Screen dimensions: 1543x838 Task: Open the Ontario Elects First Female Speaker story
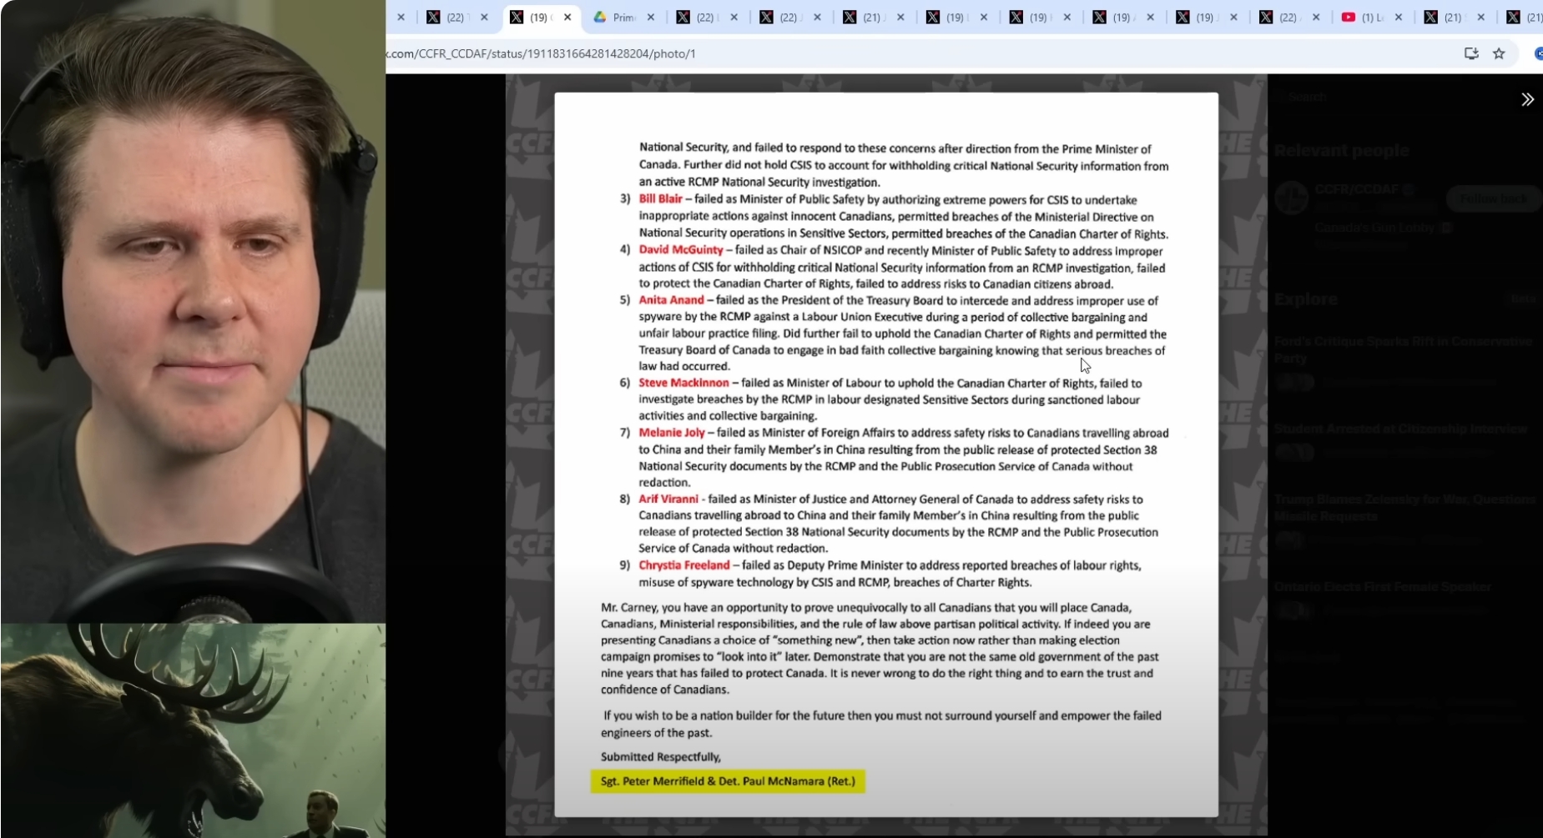[1382, 586]
